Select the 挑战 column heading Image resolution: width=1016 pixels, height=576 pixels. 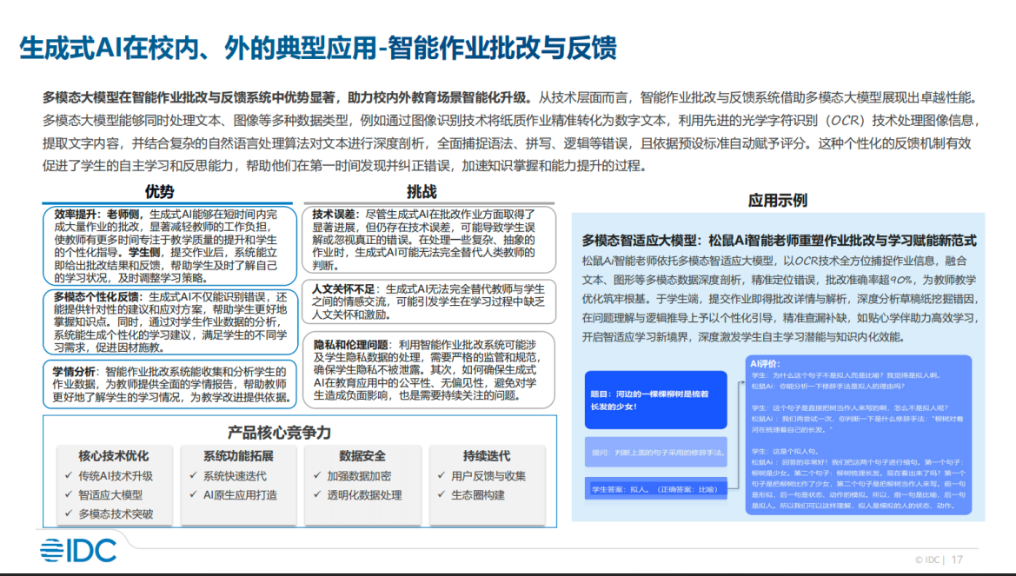pos(422,192)
